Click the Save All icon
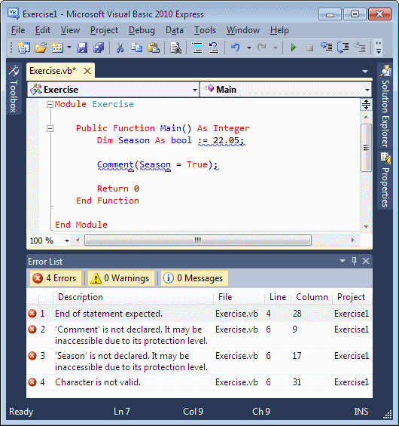The height and width of the screenshot is (426, 399). pyautogui.click(x=99, y=48)
